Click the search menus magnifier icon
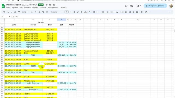This screenshot has width=175, height=98. 4,12
